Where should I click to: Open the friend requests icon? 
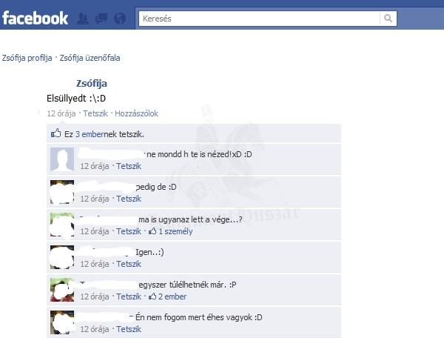click(x=83, y=19)
